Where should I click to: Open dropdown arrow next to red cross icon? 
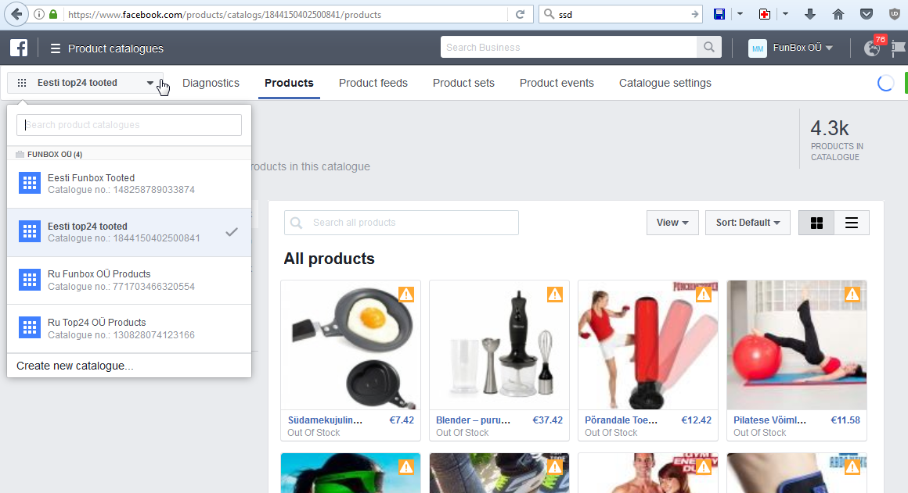pyautogui.click(x=785, y=14)
